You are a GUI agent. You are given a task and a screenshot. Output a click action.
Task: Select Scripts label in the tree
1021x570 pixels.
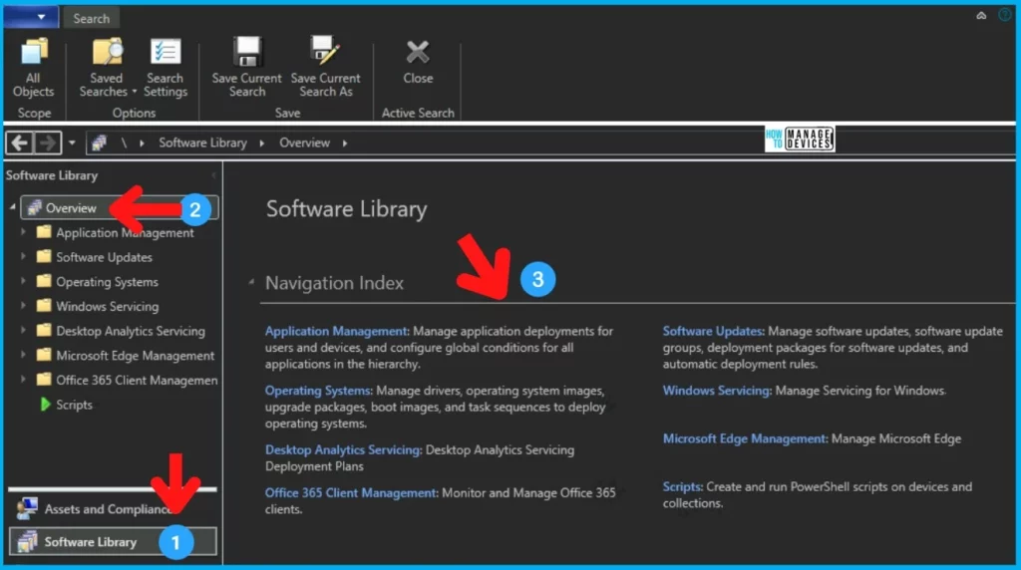click(x=74, y=405)
